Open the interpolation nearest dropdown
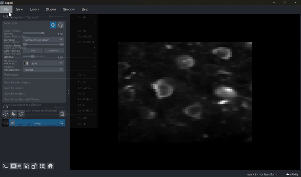 [x=43, y=70]
